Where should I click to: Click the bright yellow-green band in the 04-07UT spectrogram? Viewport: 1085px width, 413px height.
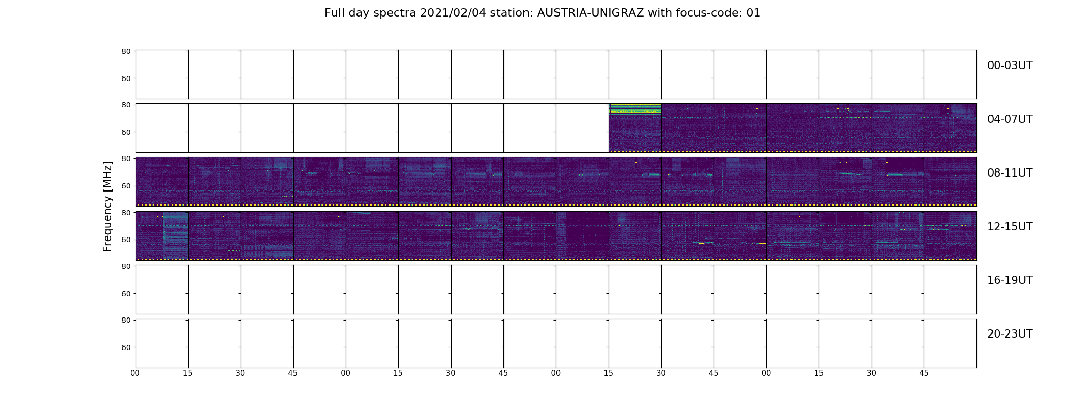coord(635,109)
